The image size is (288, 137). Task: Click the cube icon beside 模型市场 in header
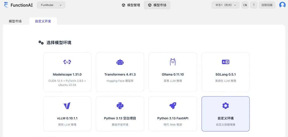click(x=150, y=5)
